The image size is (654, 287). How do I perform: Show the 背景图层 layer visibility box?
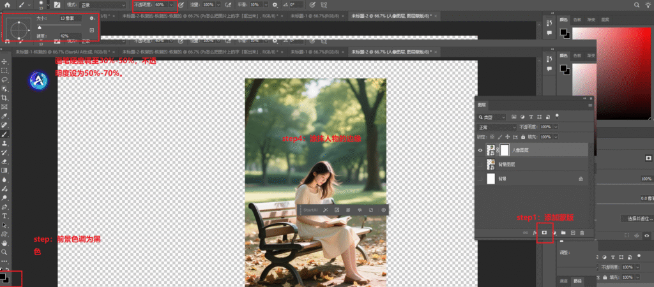point(481,165)
